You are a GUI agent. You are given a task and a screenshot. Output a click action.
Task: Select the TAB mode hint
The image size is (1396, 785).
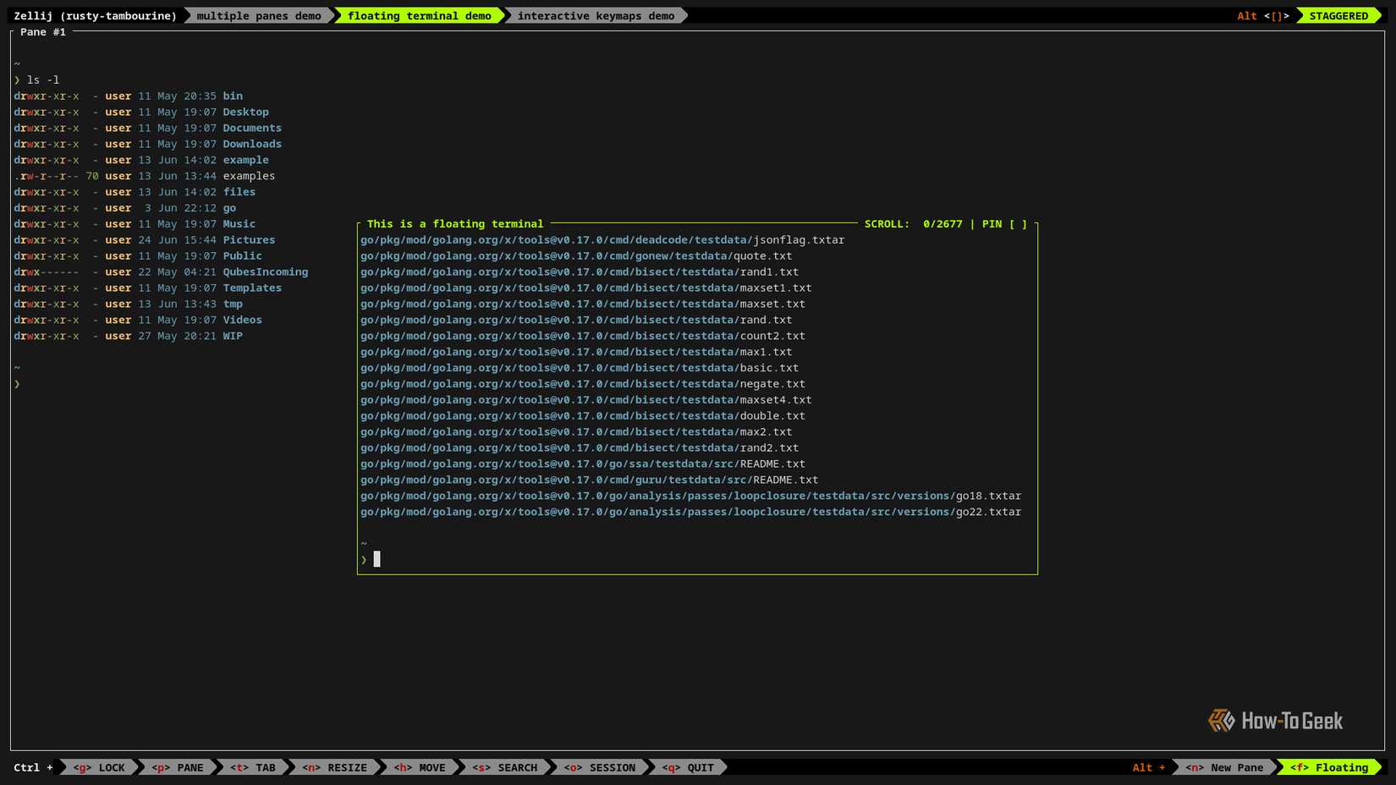[252, 767]
